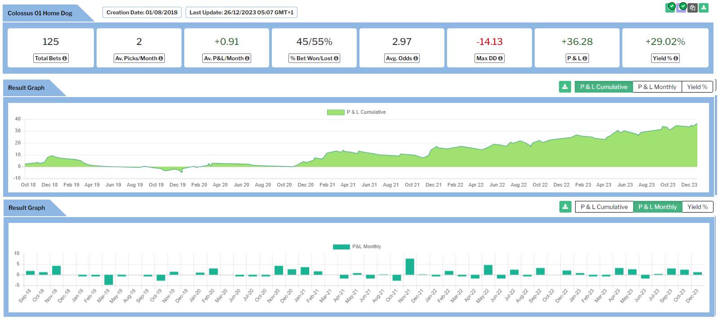Viewport: 718px width, 320px height.
Task: Switch upper graph to Yield % view
Action: coord(697,87)
